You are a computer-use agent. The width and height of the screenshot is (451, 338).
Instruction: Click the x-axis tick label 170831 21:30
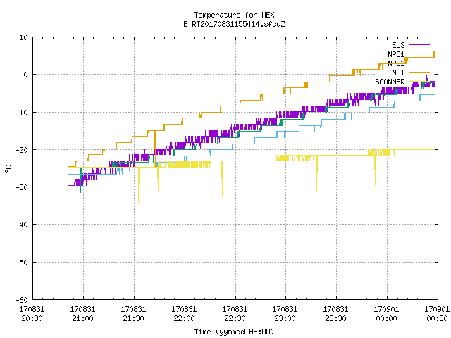point(133,314)
